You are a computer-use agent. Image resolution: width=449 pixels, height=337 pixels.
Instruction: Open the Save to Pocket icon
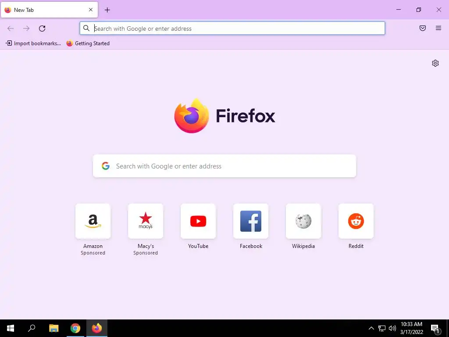pos(423,28)
